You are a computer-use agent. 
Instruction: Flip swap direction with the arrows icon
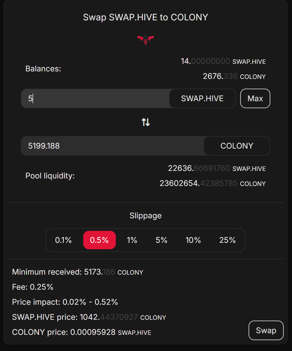pyautogui.click(x=146, y=122)
